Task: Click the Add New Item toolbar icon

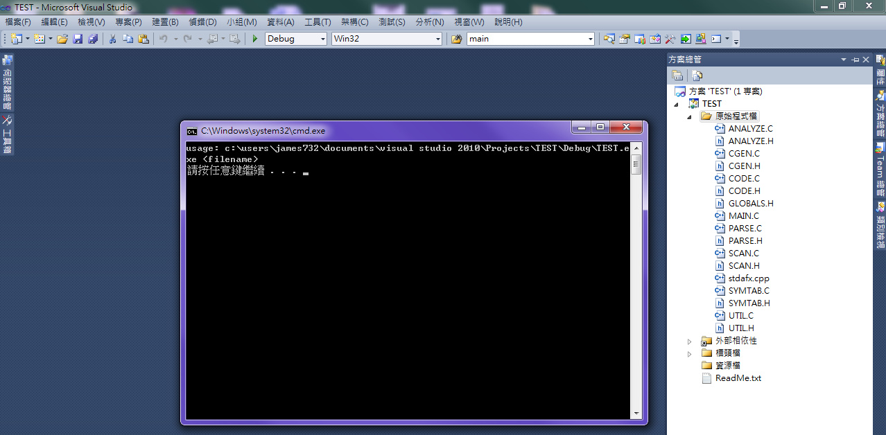Action: pyautogui.click(x=40, y=39)
